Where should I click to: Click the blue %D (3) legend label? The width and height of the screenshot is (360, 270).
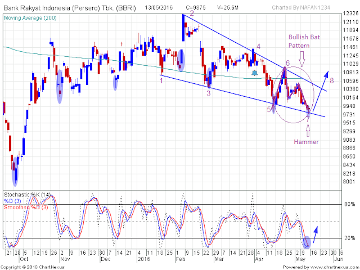click(x=12, y=201)
